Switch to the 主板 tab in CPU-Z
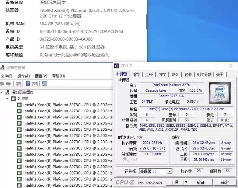This screenshot has height=188, width=238. tap(149, 74)
